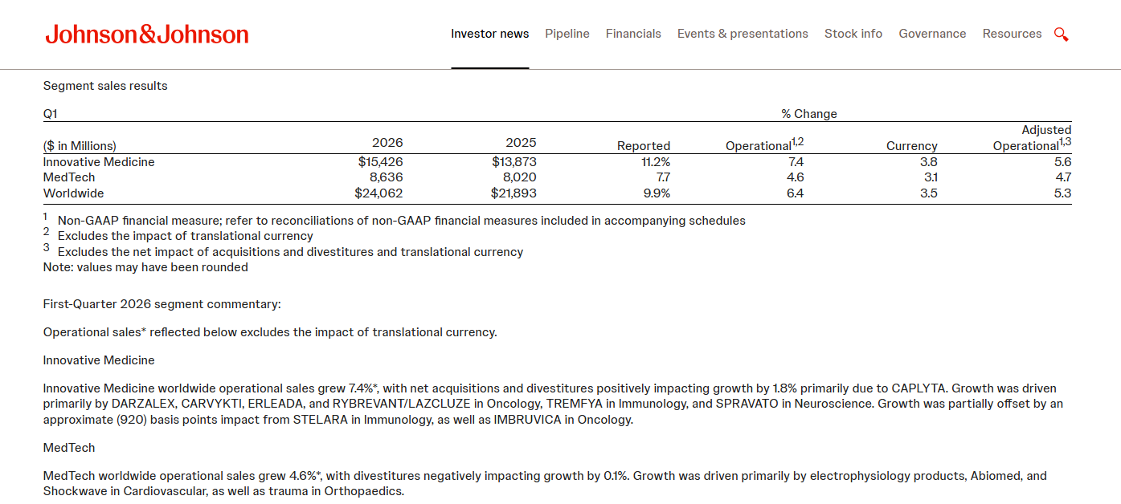Click the '($ in Millions)' label
Screen dimensions: 1121x504
click(80, 146)
